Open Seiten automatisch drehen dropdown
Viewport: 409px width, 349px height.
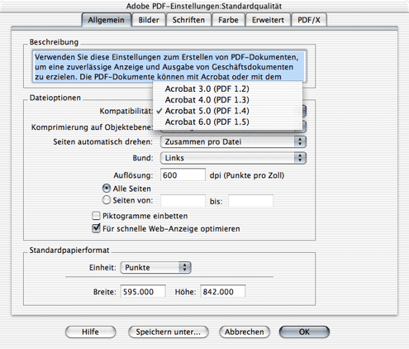(x=233, y=142)
